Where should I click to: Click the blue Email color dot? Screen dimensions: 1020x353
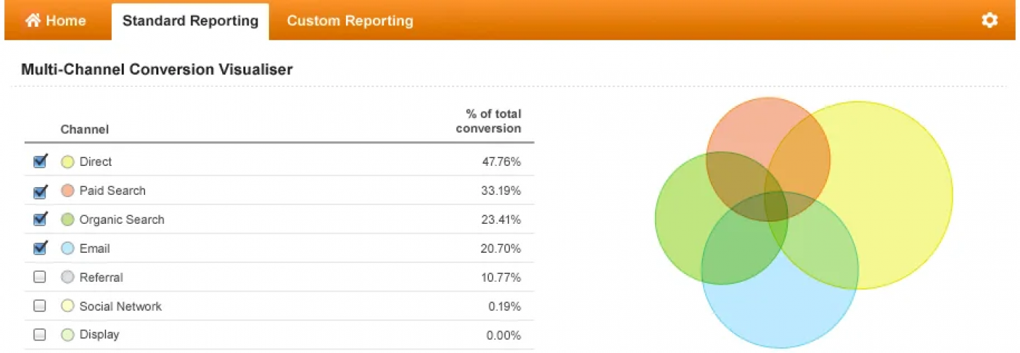pyautogui.click(x=68, y=249)
